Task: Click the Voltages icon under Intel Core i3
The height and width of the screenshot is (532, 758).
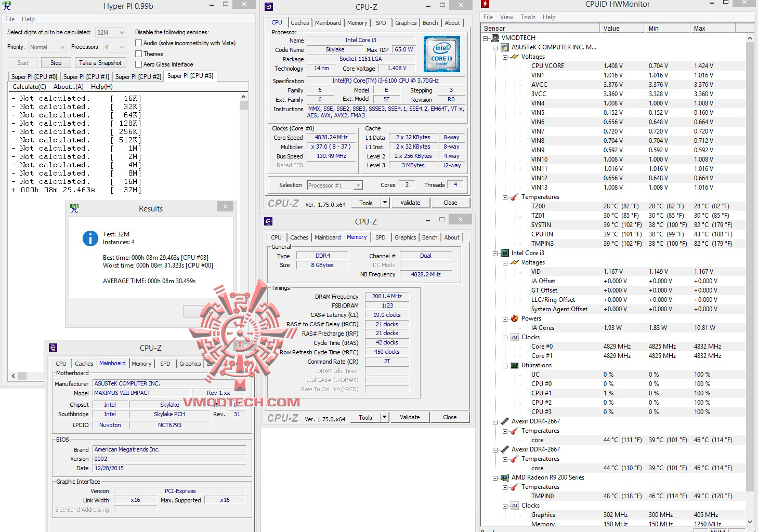Action: click(515, 262)
